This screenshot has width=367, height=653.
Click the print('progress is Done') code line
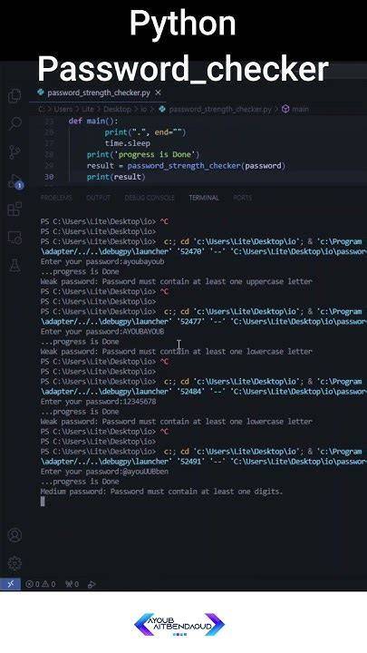coord(143,154)
